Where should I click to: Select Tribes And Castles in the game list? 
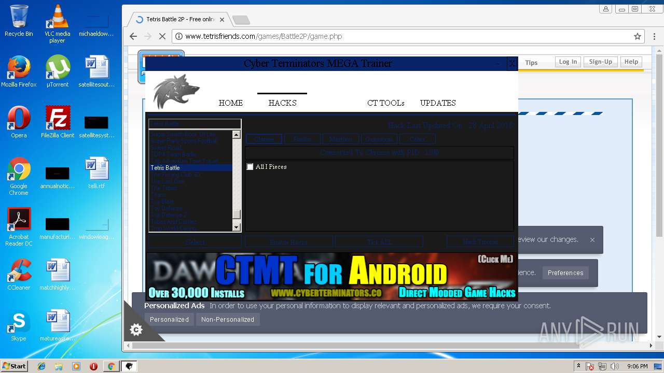pos(190,222)
